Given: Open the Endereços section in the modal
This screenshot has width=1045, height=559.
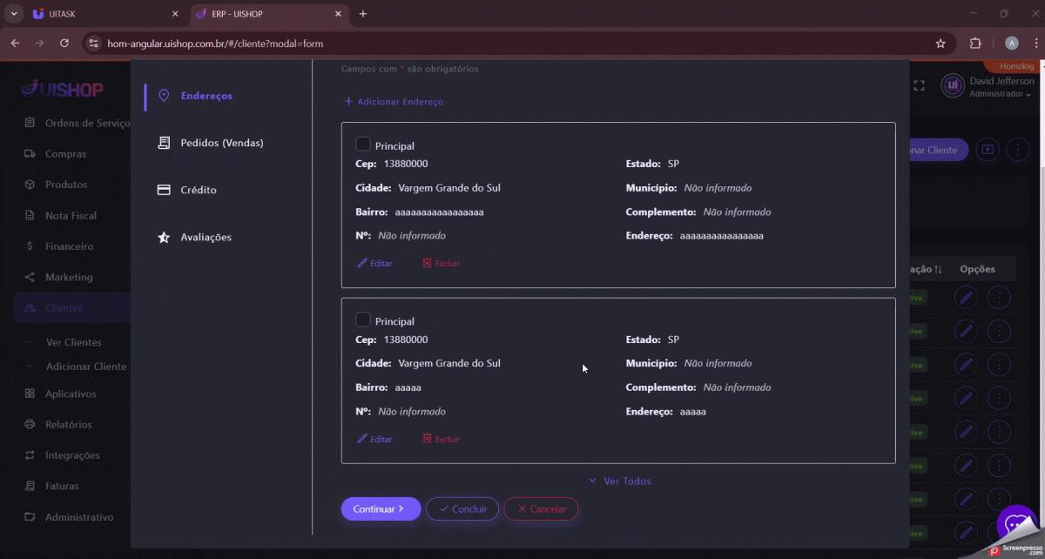Looking at the screenshot, I should tap(206, 96).
